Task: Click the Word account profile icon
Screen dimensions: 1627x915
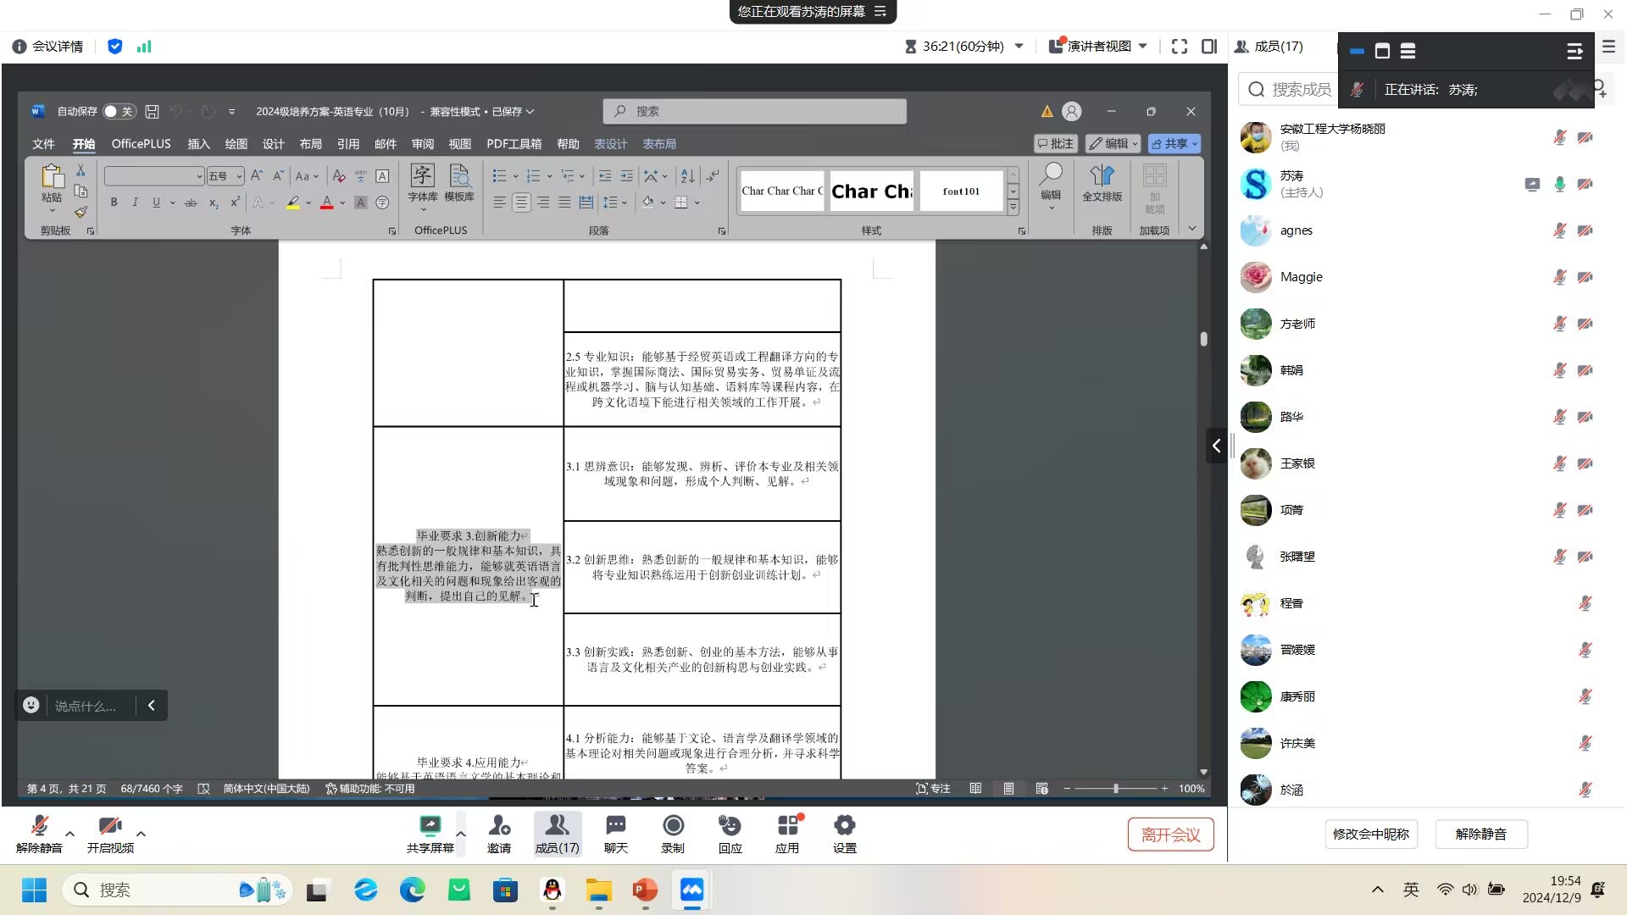Action: (x=1072, y=111)
